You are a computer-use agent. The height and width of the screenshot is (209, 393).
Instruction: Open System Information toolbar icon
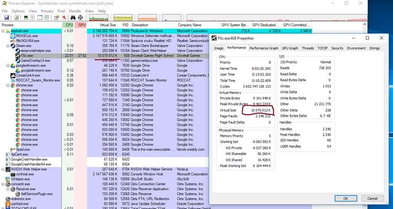coord(26,17)
